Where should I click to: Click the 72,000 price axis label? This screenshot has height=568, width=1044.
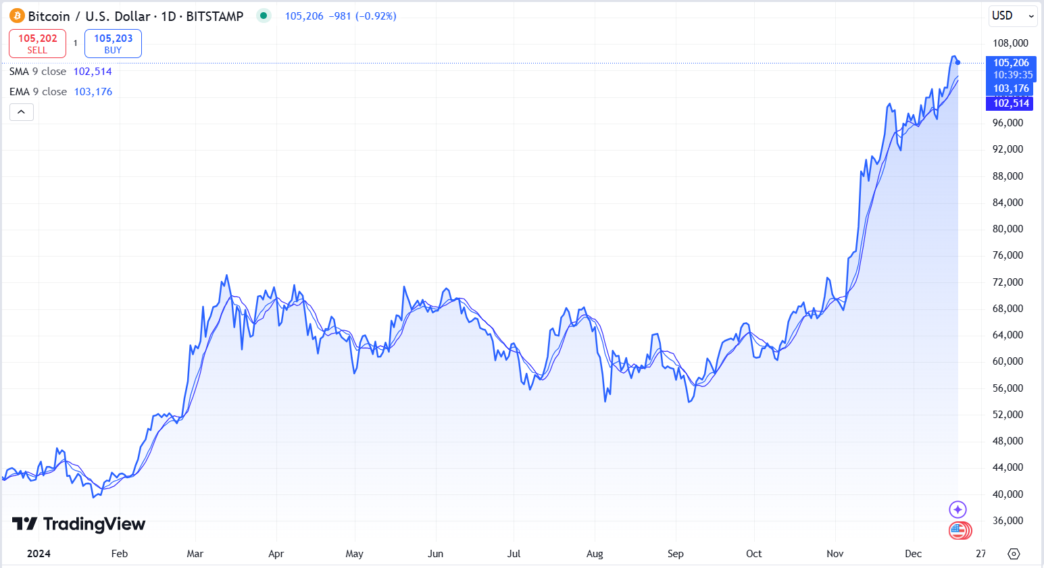[1008, 282]
